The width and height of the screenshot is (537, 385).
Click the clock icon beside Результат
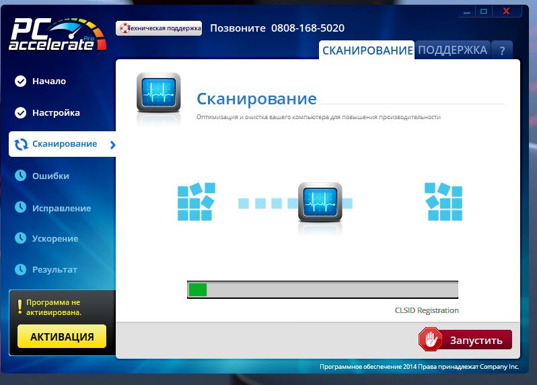(x=21, y=270)
